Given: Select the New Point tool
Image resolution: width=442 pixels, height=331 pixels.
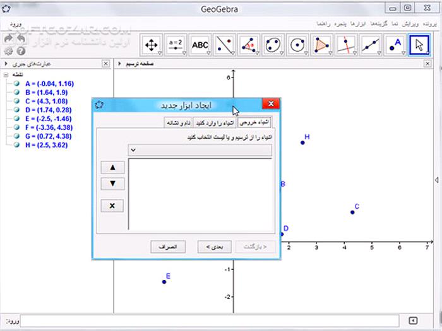Looking at the screenshot, I should (395, 45).
